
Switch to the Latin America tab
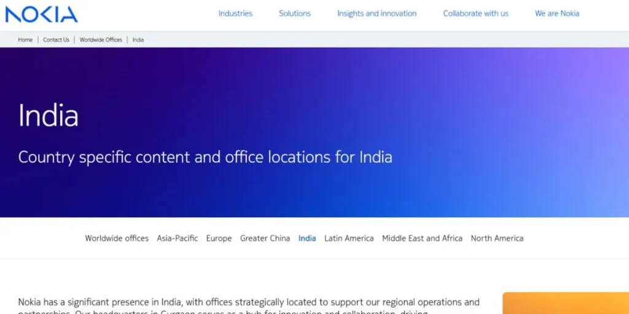[x=349, y=239]
